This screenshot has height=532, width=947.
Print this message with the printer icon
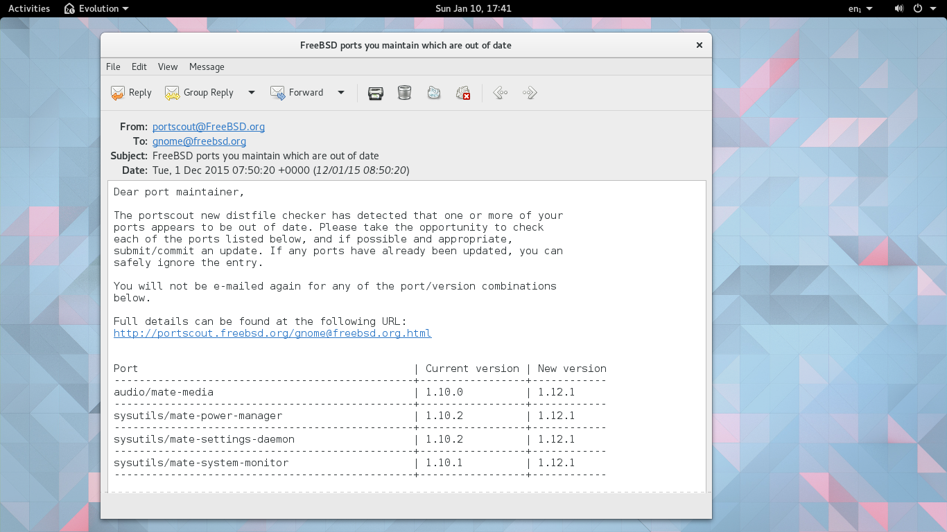376,93
